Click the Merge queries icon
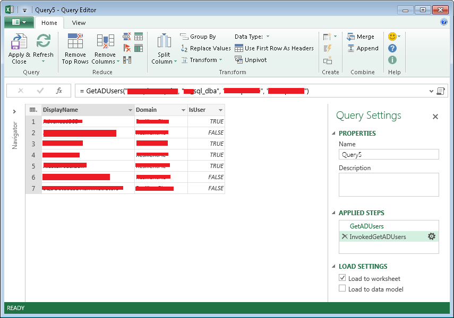Image resolution: width=454 pixels, height=318 pixels. point(351,37)
